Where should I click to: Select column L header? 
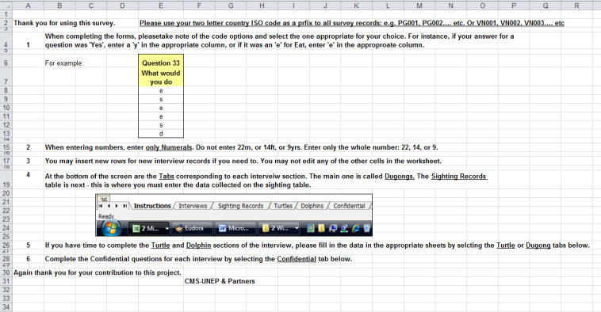click(388, 6)
